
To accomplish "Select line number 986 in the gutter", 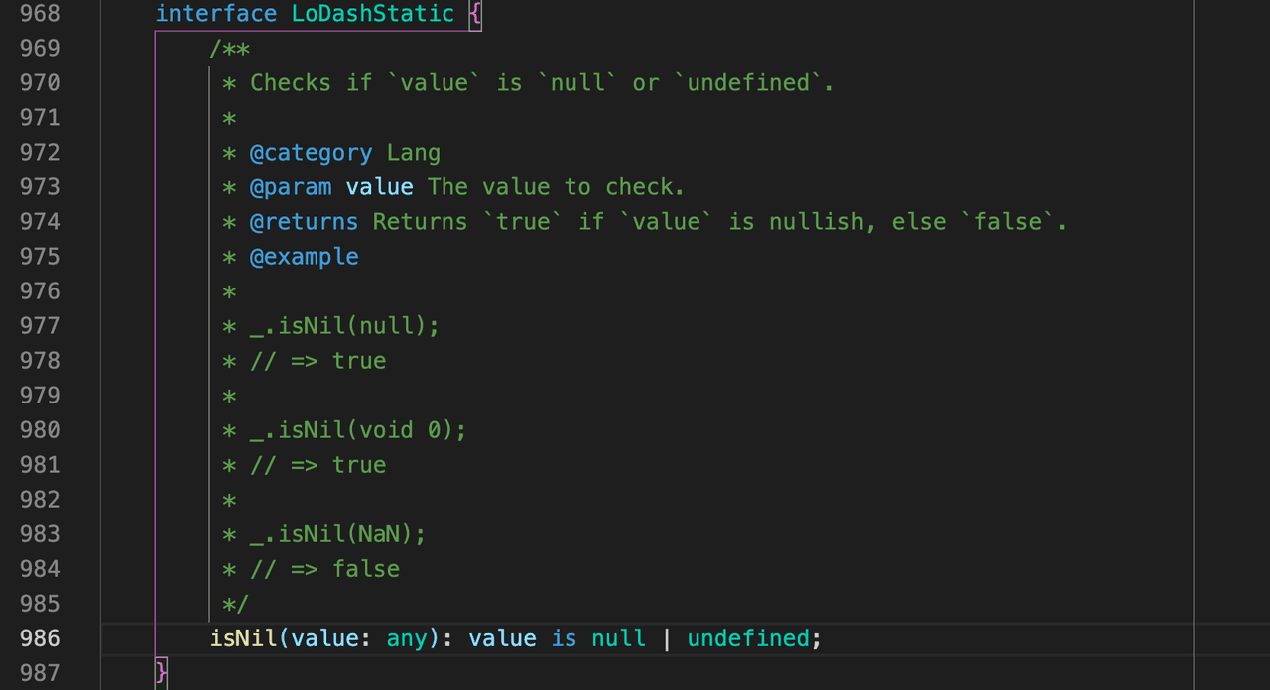I will click(x=40, y=638).
